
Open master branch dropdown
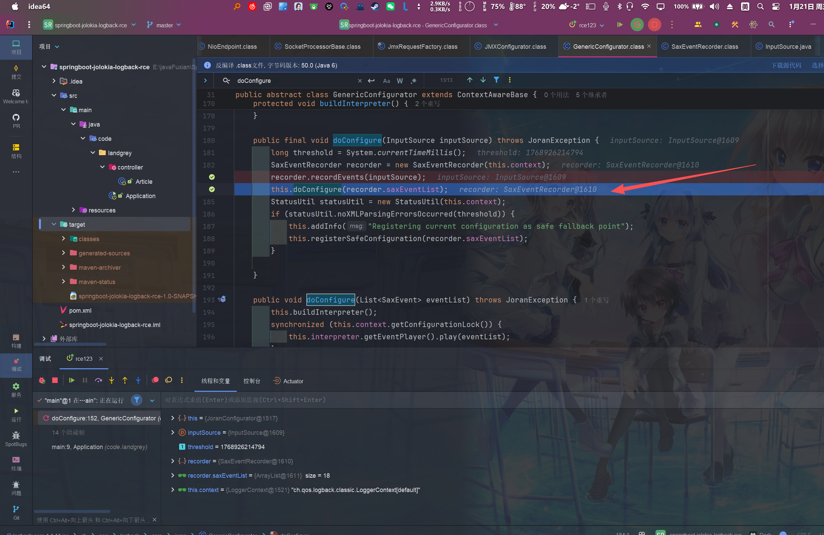[x=164, y=25]
